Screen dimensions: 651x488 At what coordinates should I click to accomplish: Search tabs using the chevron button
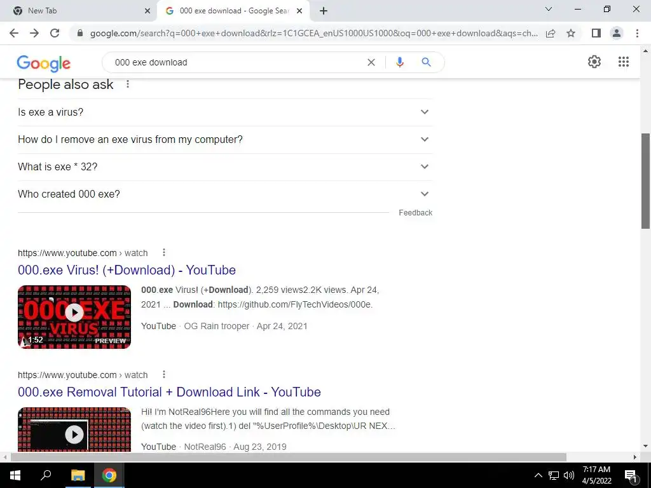tap(549, 9)
